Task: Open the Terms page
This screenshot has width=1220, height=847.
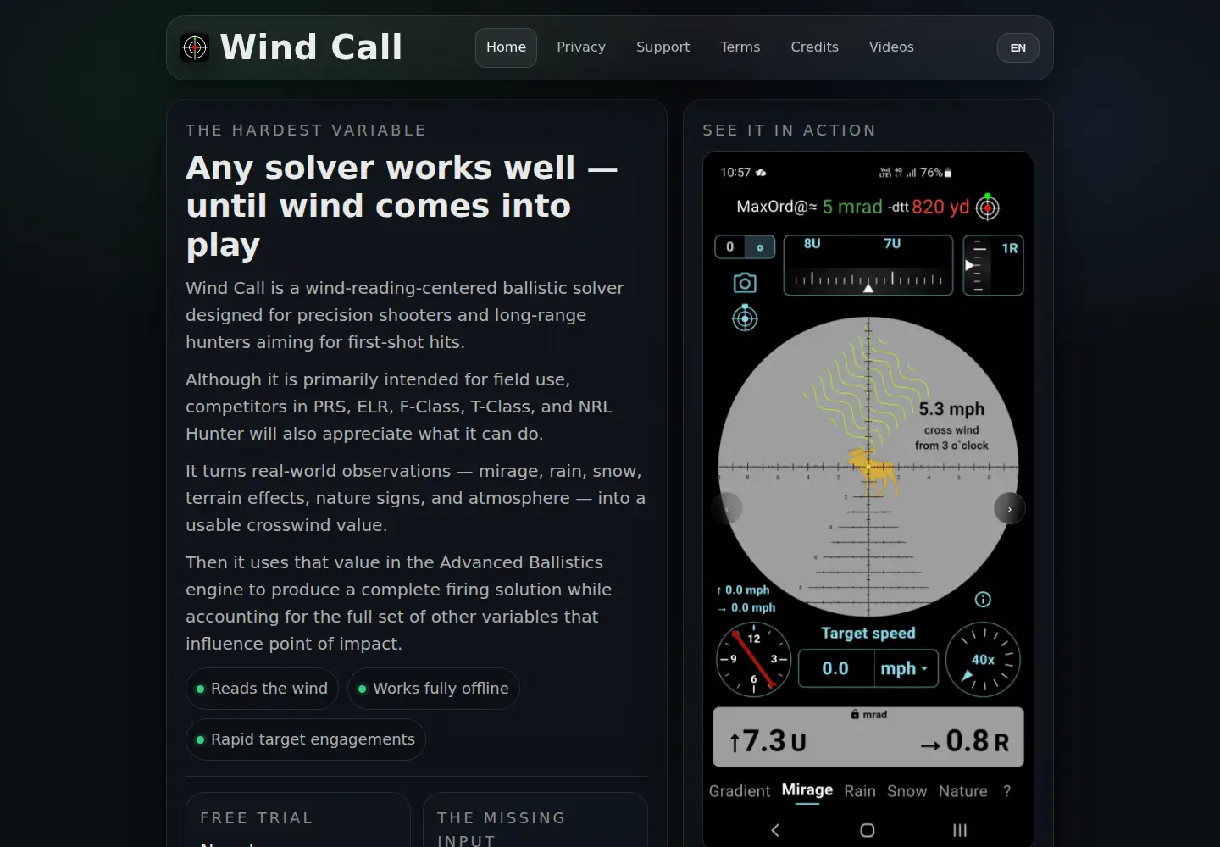Action: pyautogui.click(x=740, y=47)
